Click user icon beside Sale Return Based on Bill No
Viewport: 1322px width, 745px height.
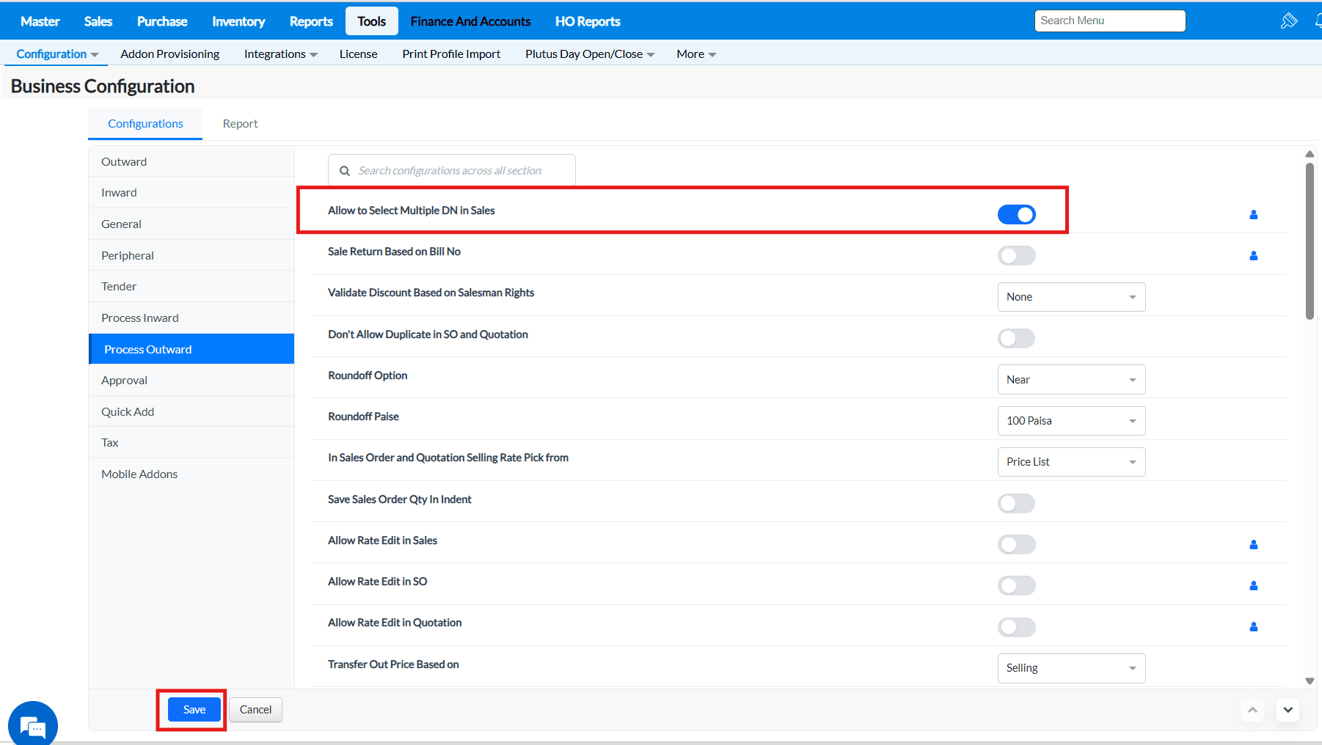click(1253, 256)
